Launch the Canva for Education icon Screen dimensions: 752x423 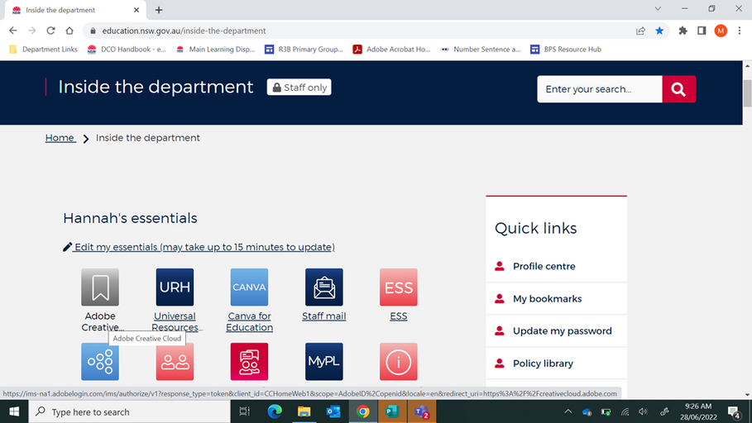pos(249,288)
